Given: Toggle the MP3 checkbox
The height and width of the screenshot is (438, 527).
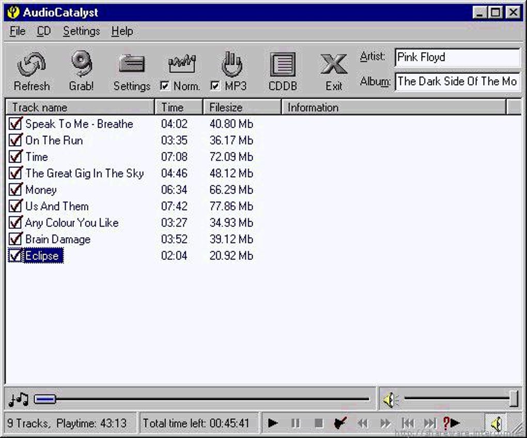Looking at the screenshot, I should 215,86.
